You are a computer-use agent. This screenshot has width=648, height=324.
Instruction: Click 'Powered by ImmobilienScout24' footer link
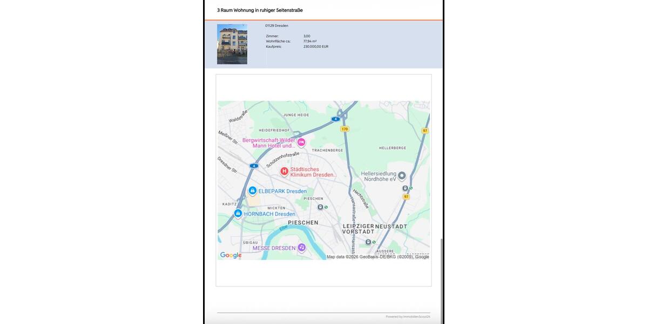point(408,316)
